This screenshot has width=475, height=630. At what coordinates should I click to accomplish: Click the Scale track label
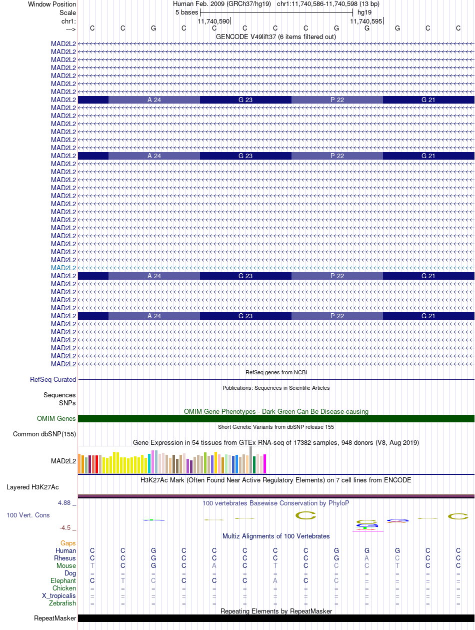67,13
